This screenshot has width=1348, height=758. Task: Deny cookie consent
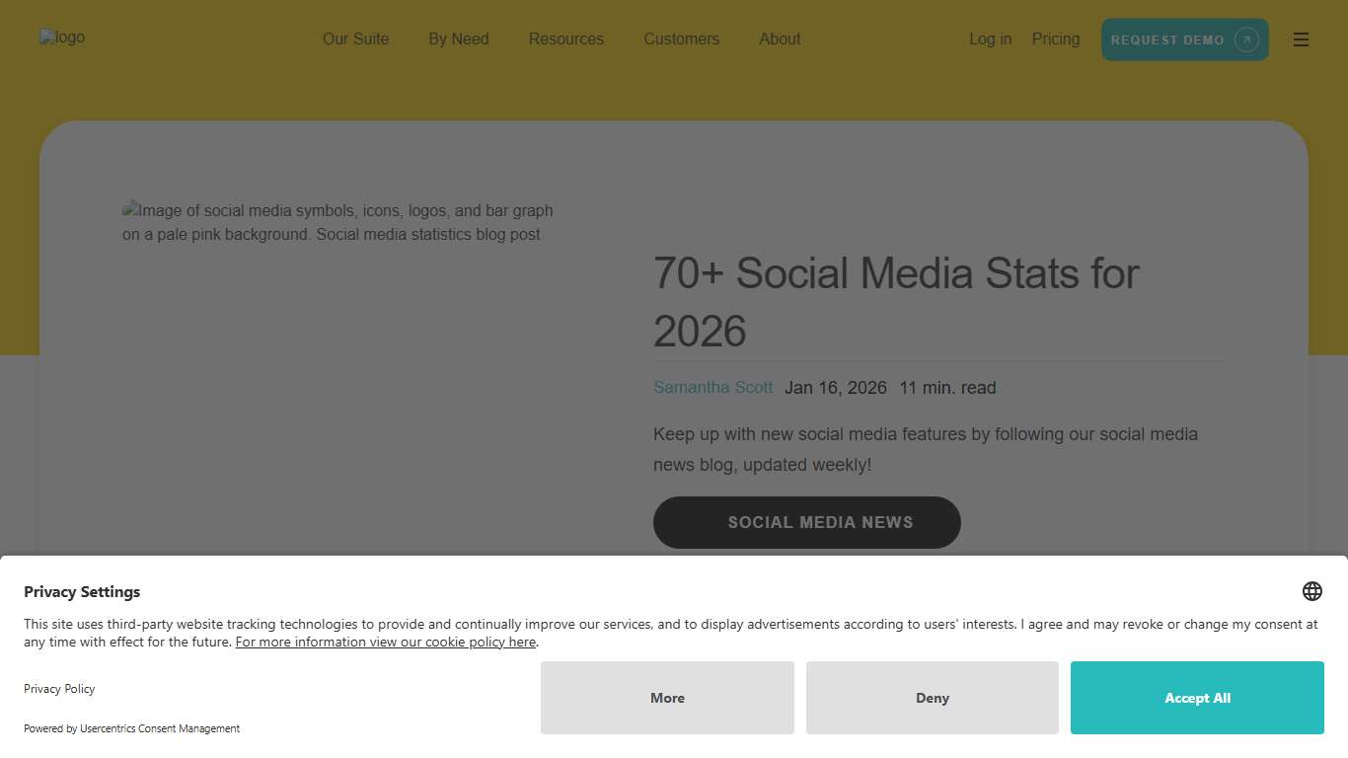932,698
